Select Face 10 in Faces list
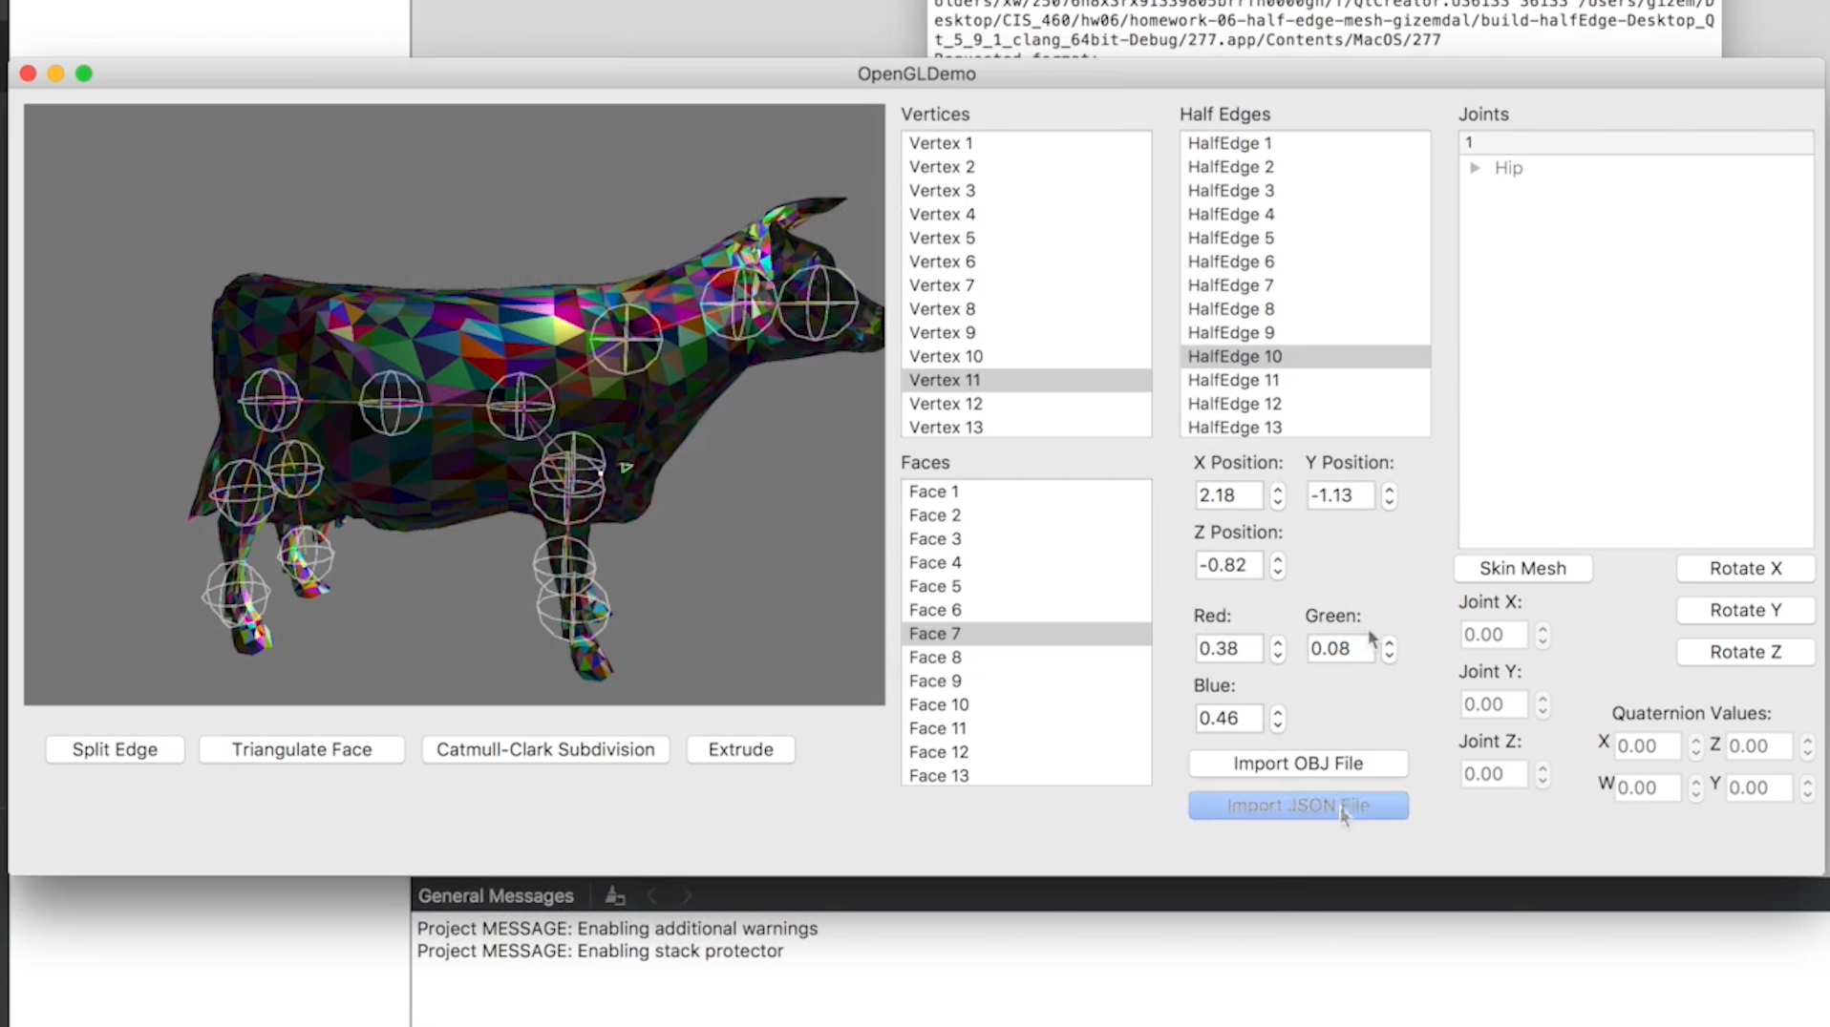 tap(1026, 704)
